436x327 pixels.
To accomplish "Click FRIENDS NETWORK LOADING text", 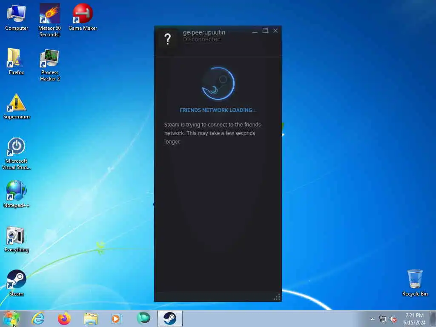I will [218, 110].
